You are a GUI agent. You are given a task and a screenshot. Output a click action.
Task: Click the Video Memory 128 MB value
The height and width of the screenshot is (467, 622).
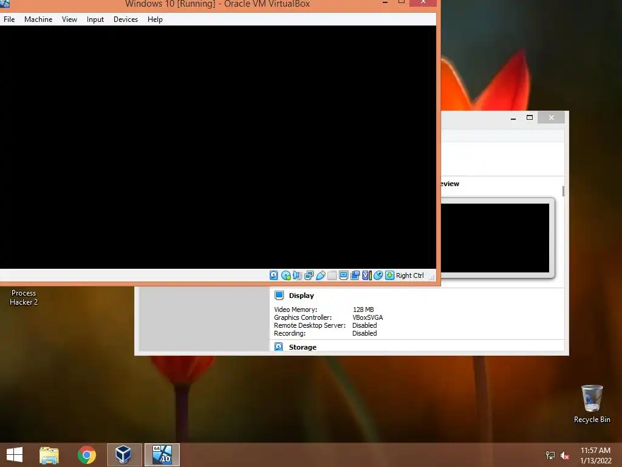click(x=363, y=310)
